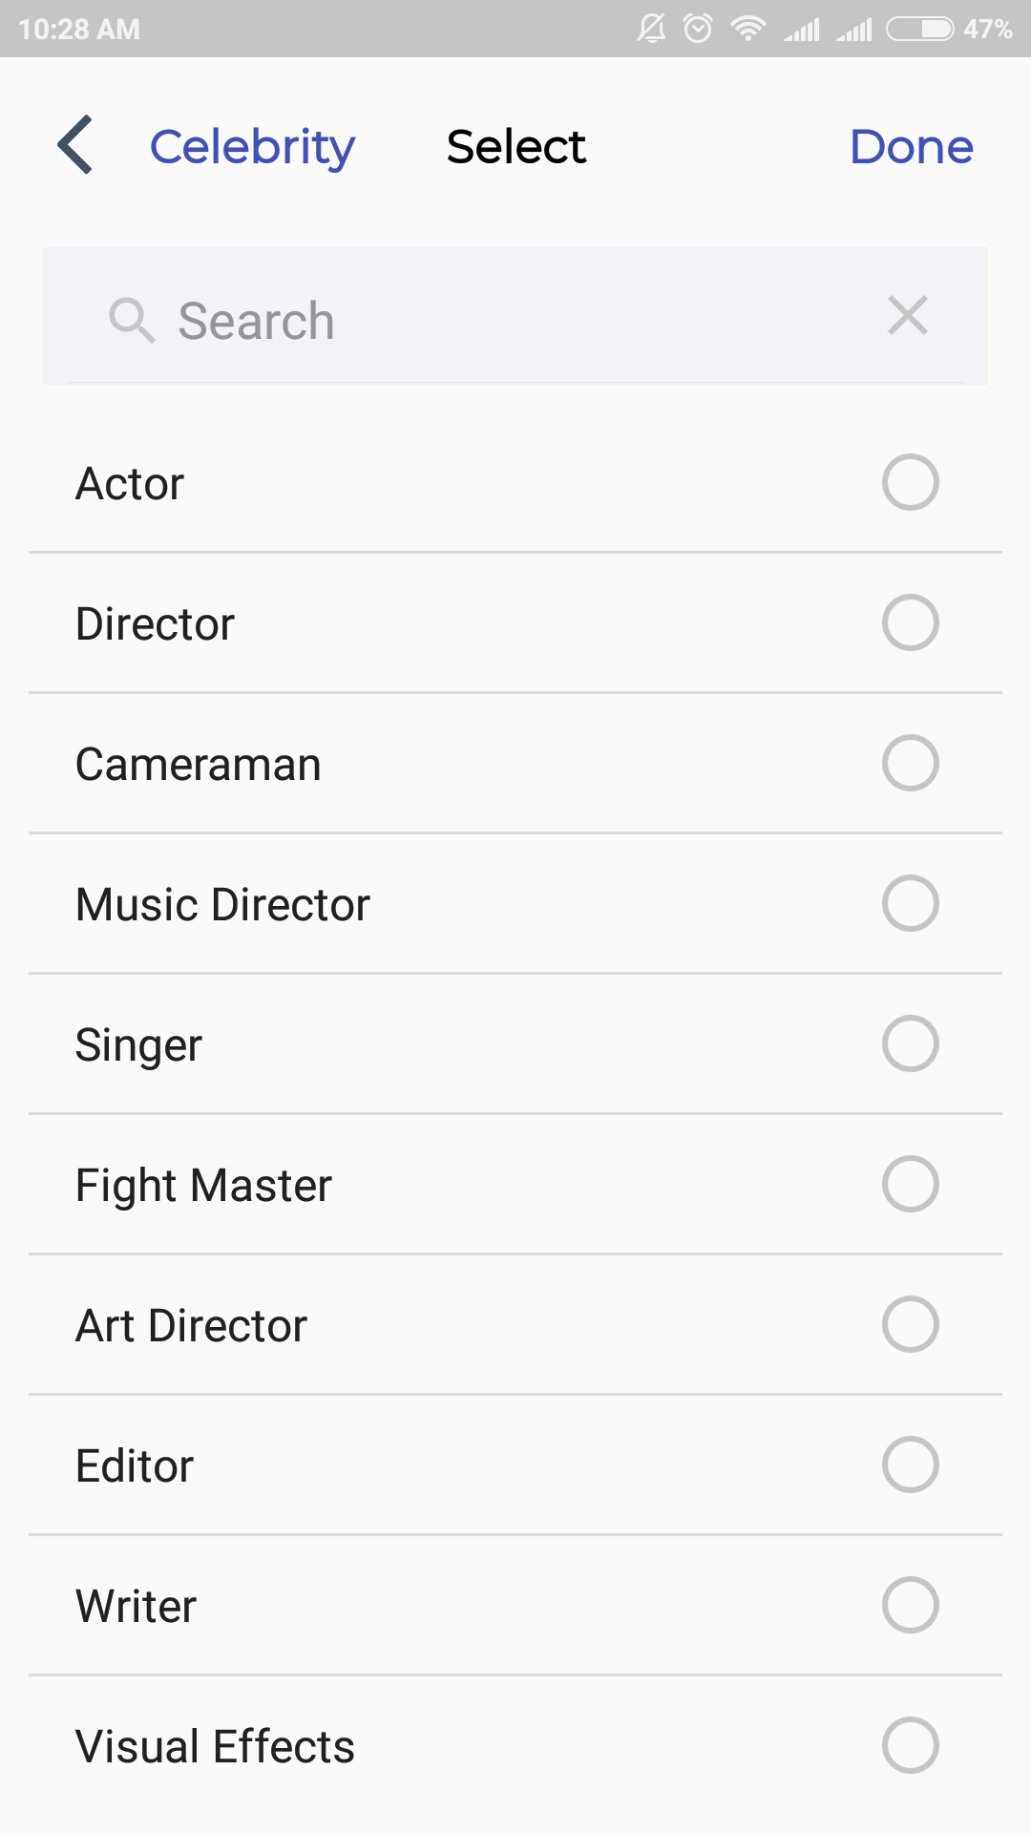The height and width of the screenshot is (1833, 1031).
Task: Focus the Search input field
Action: pyautogui.click(x=515, y=316)
